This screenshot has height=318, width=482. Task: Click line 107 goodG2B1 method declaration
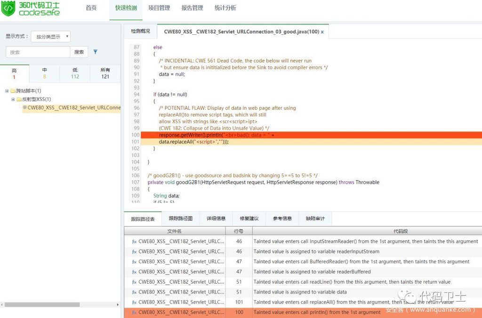[x=264, y=182]
